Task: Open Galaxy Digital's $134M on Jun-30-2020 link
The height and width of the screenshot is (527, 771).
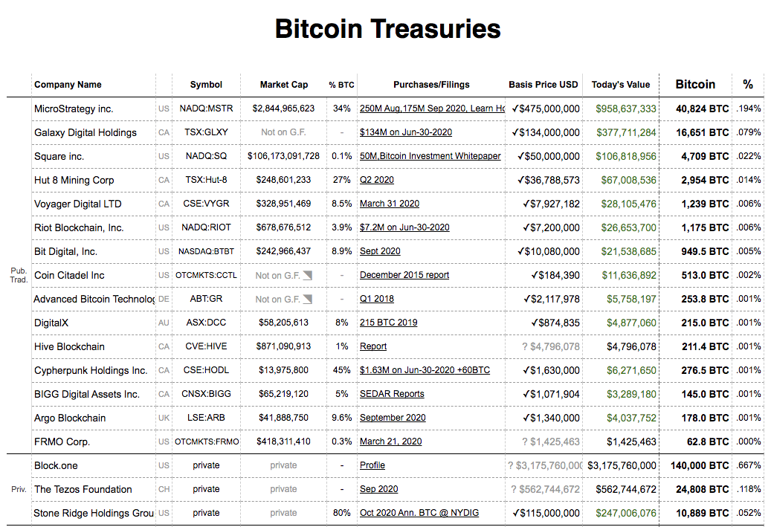Action: click(x=406, y=132)
